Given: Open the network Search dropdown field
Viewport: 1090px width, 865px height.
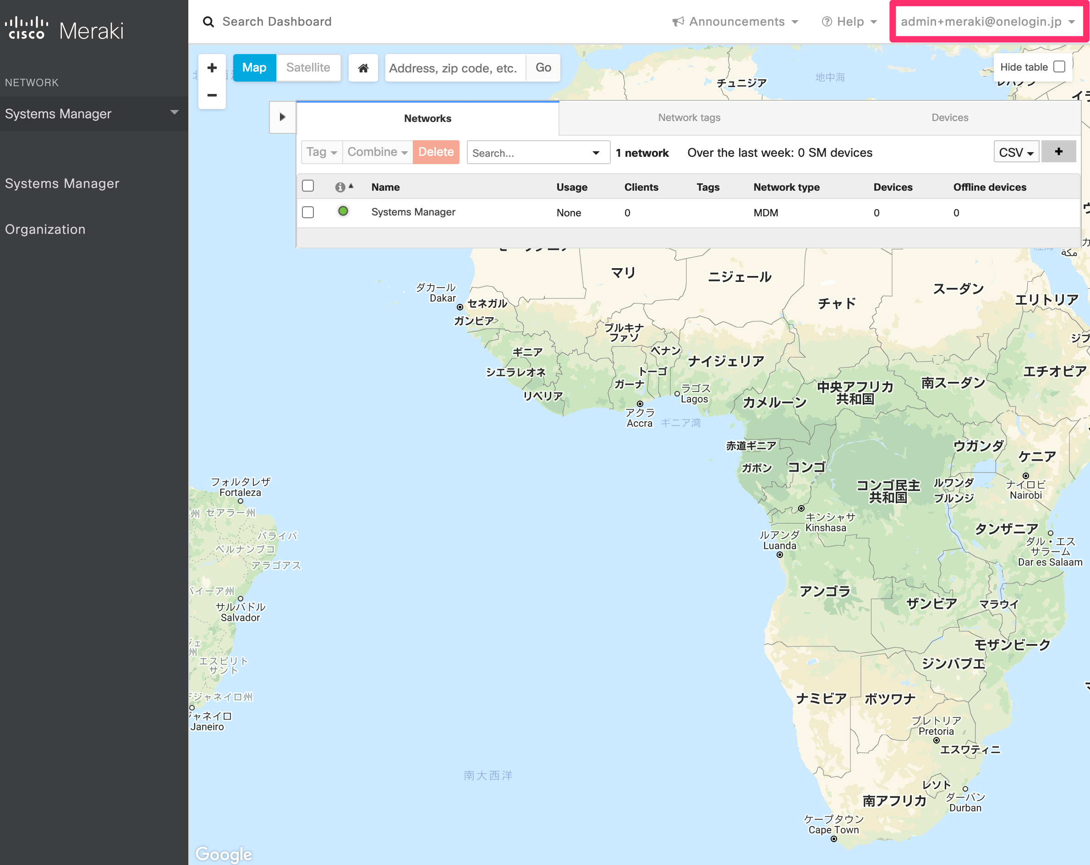Looking at the screenshot, I should (538, 152).
